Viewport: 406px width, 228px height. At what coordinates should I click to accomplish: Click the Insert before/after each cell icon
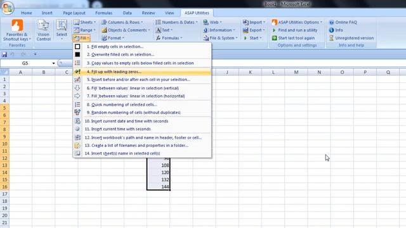[77, 80]
